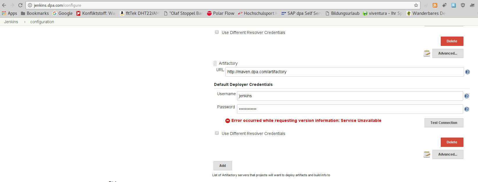The width and height of the screenshot is (478, 182).
Task: Show help for the Password field
Action: 467,109
